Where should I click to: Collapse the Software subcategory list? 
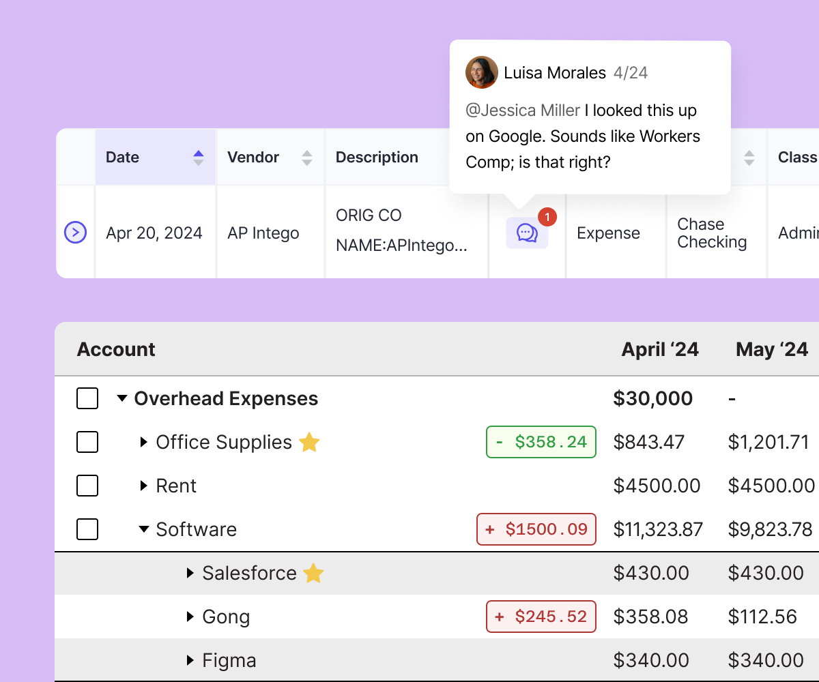(143, 529)
